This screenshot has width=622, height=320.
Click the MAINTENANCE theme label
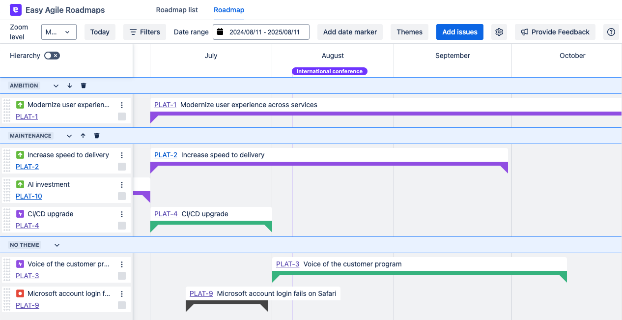[30, 136]
